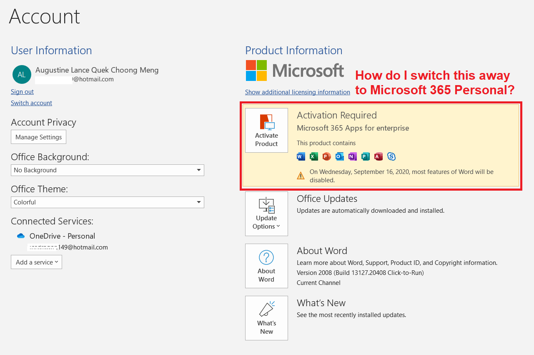Screen dimensions: 534x355
Task: Click the Word app icon
Action: click(301, 156)
